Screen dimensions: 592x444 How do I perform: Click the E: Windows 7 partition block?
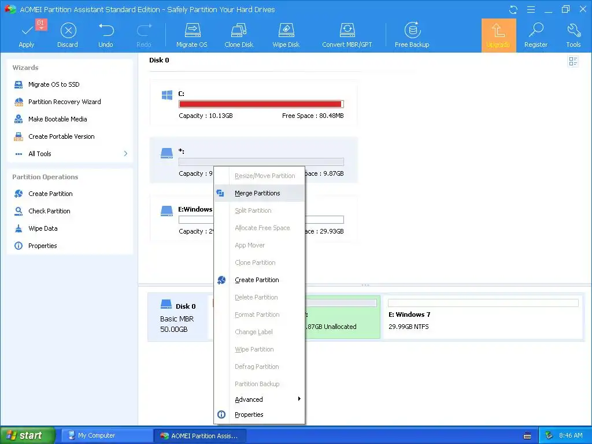coord(483,316)
